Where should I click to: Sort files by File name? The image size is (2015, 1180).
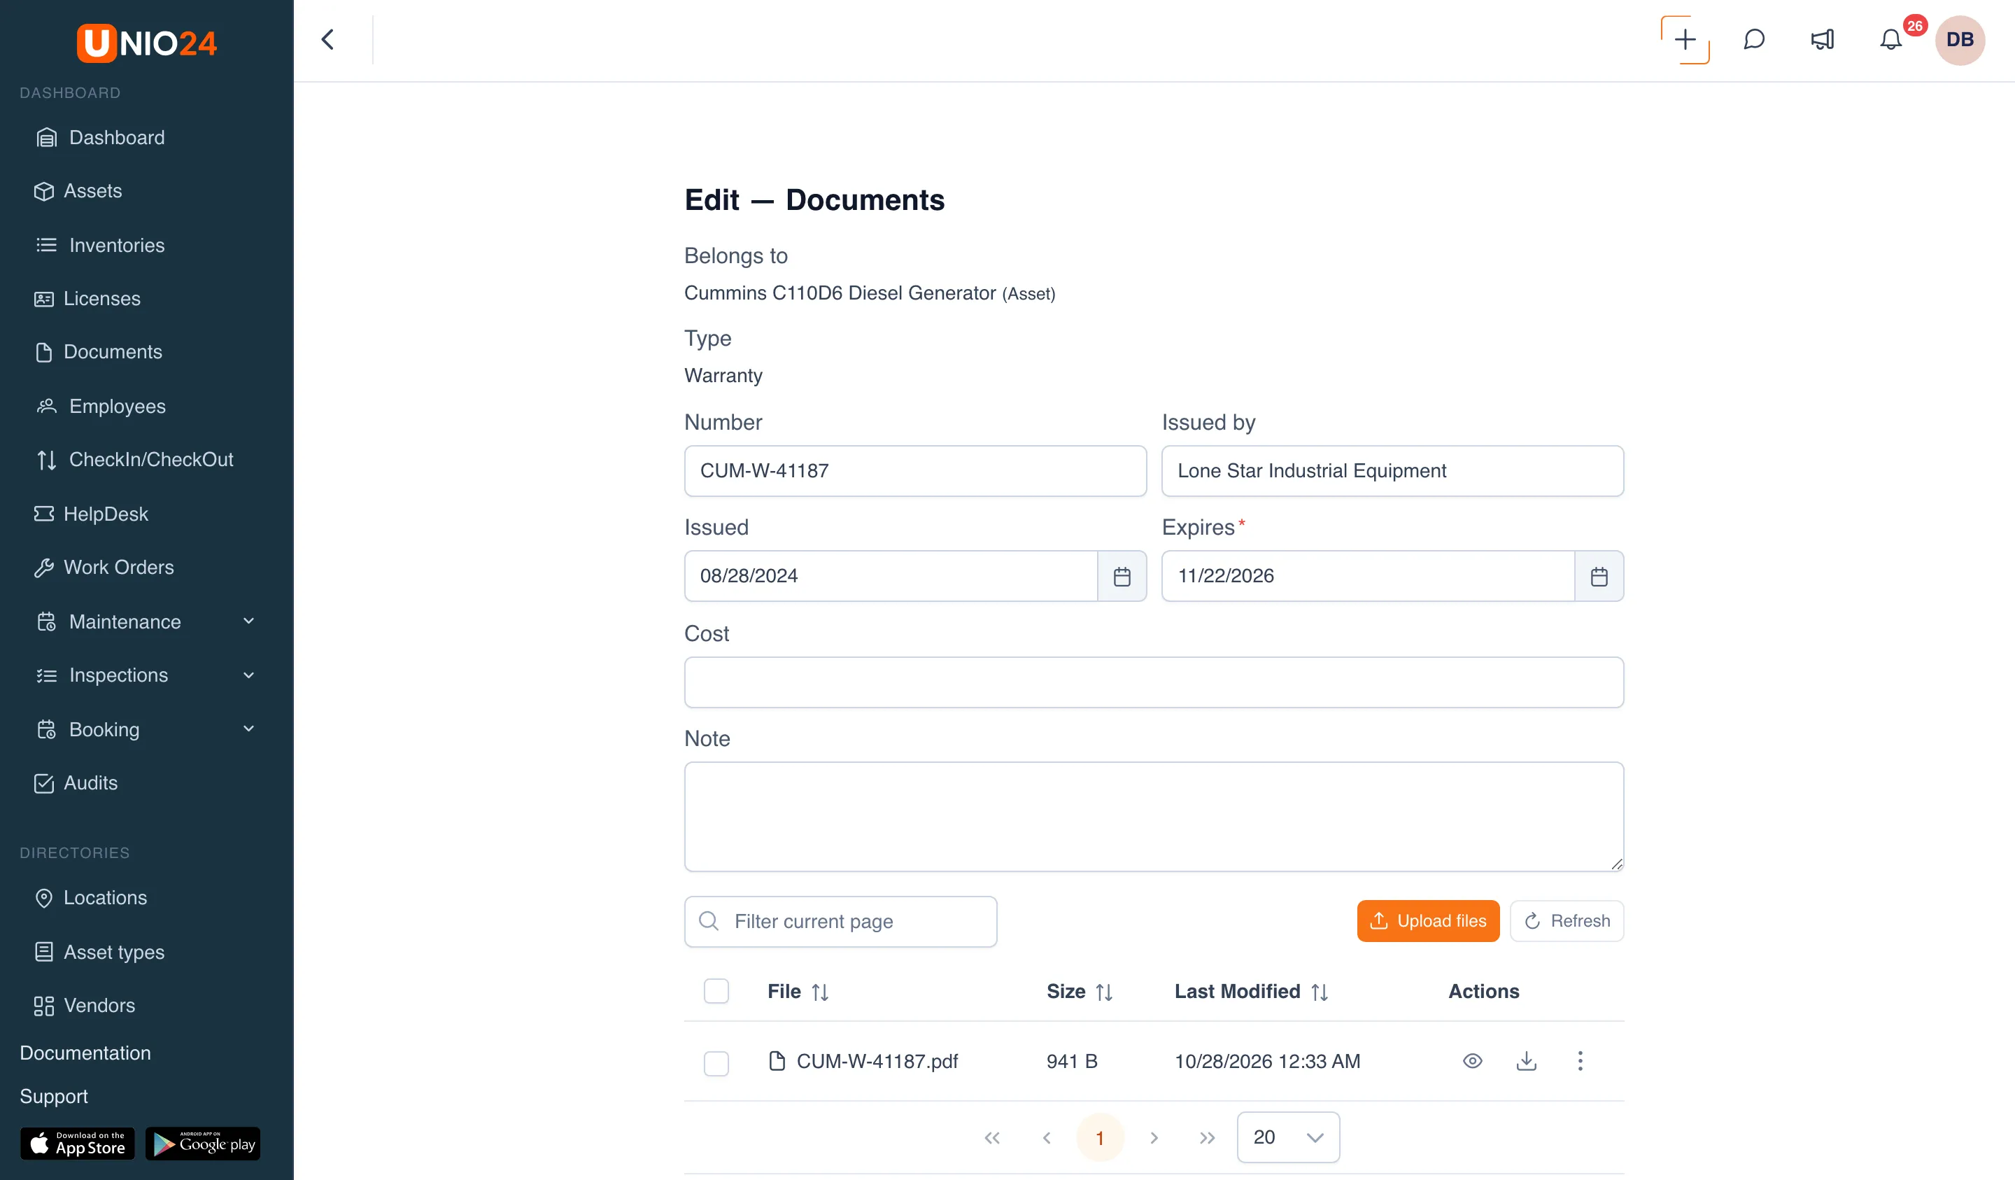[819, 992]
